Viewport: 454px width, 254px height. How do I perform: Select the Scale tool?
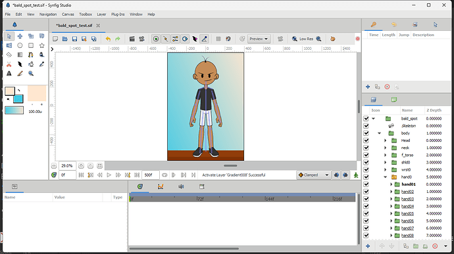tap(31, 36)
